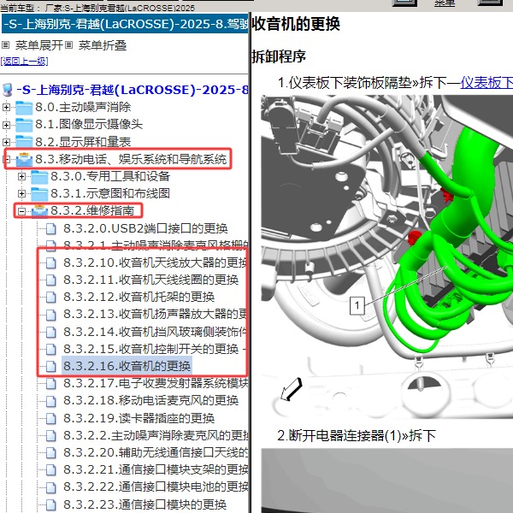513x513 pixels.
Task: Click the root computer icon of the tree
Action: click(x=7, y=90)
